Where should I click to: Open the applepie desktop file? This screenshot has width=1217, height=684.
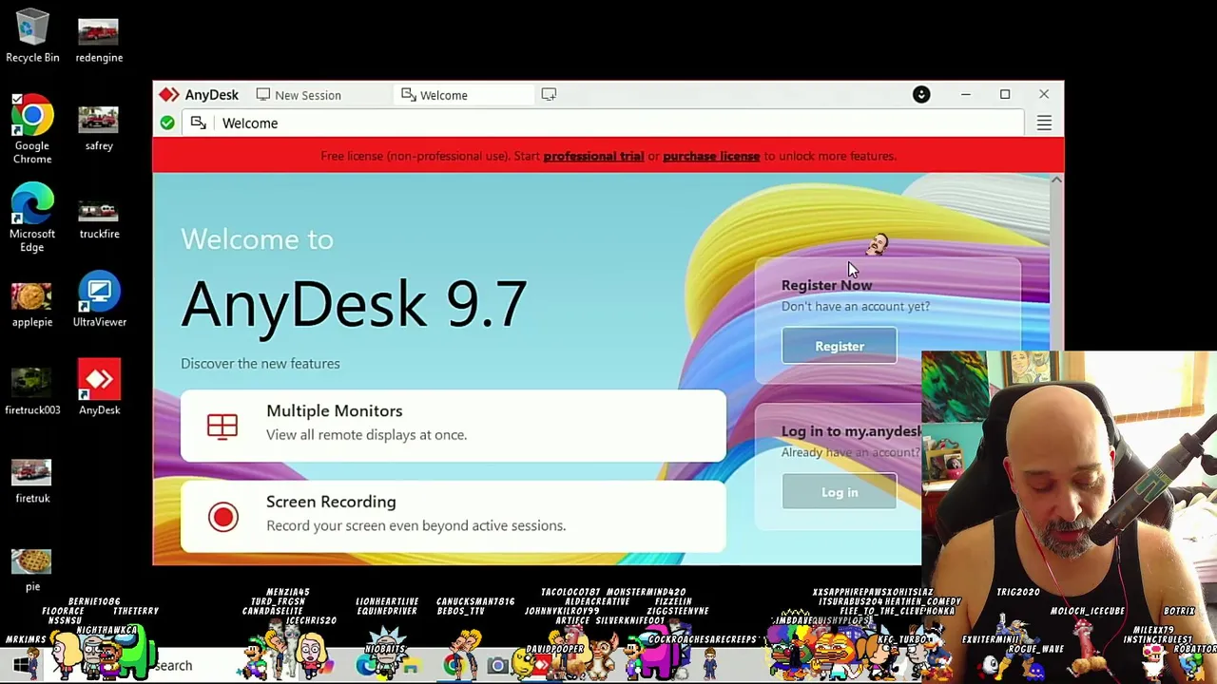32,304
